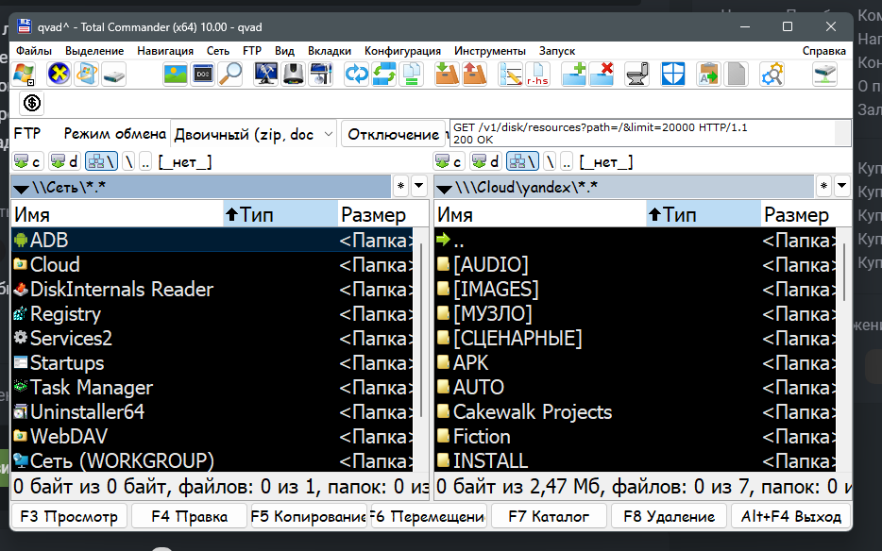Select network drive button in right panel
Screen dimensions: 882x551
pos(522,162)
